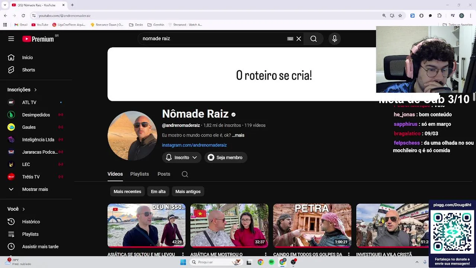Open Spotify from the taskbar
The height and width of the screenshot is (268, 476).
(x=271, y=262)
